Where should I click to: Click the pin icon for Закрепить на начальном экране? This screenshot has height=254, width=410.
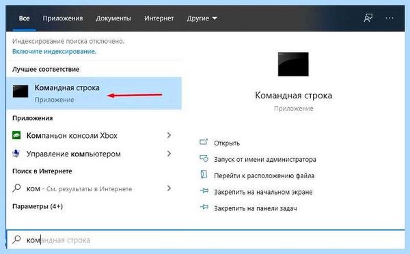point(204,191)
